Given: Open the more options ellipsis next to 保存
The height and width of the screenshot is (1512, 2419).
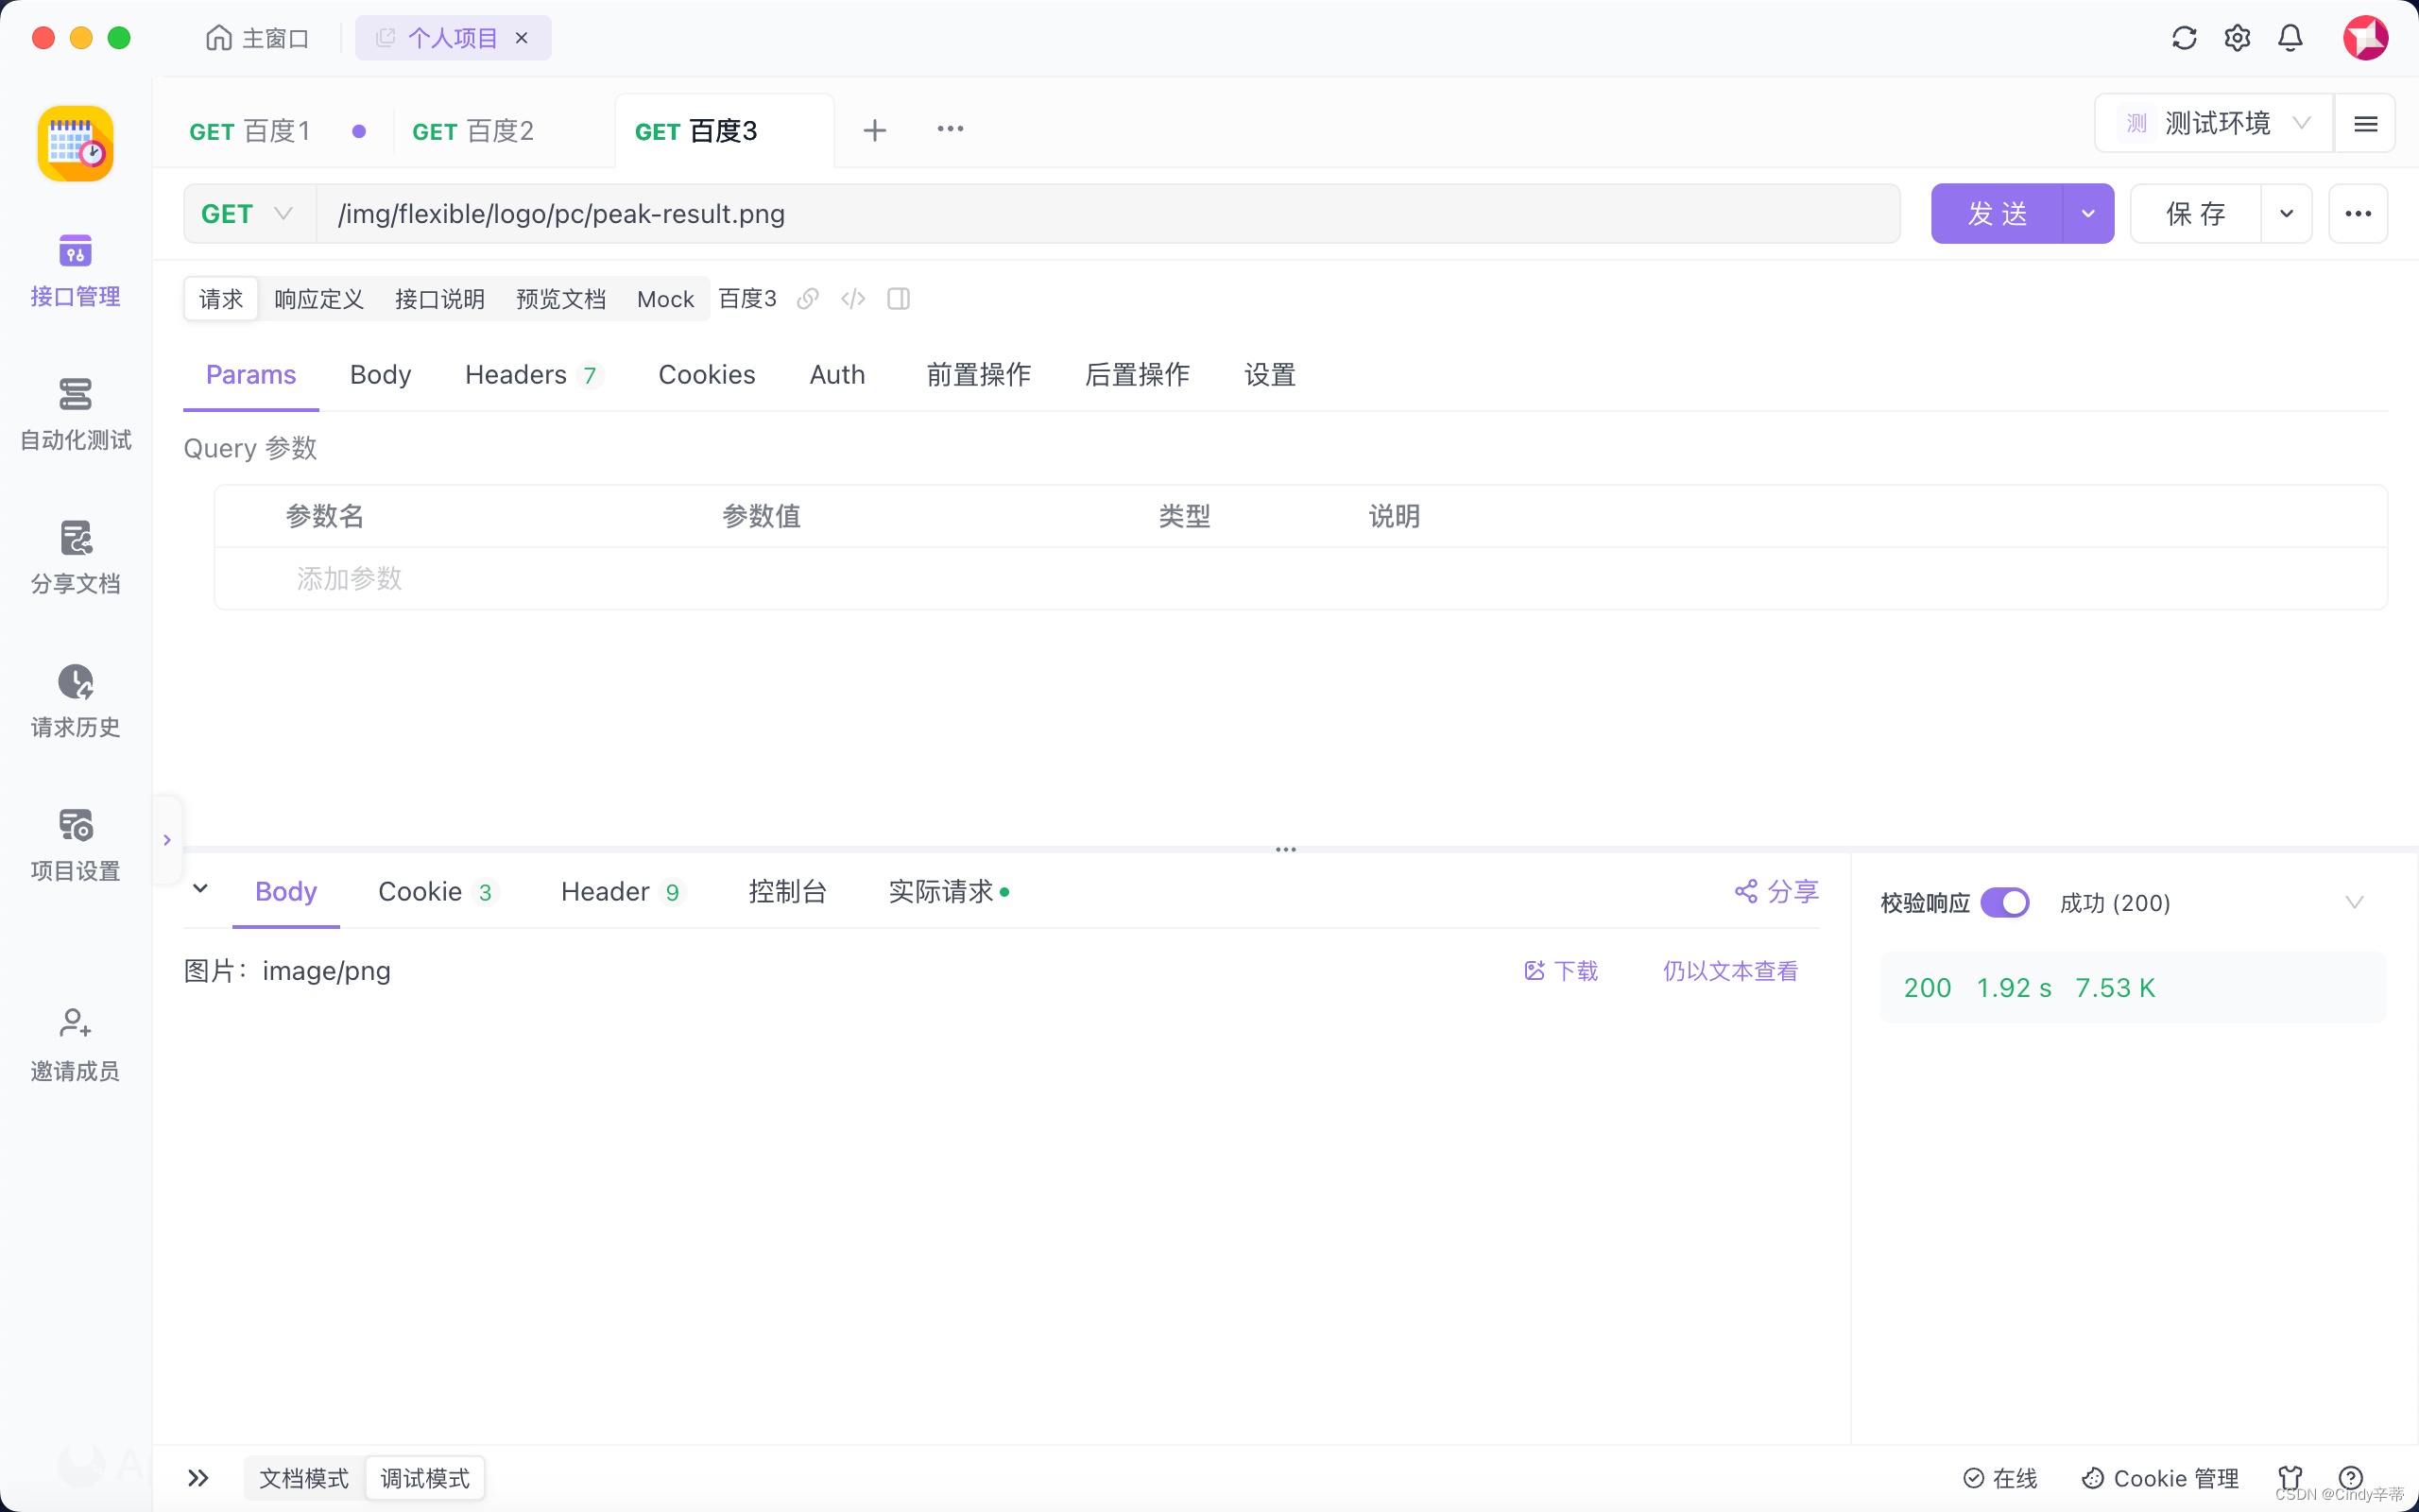Looking at the screenshot, I should (x=2358, y=213).
